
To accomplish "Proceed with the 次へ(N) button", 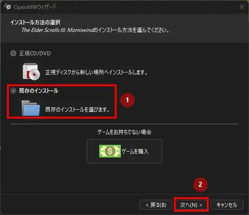I will pos(191,205).
